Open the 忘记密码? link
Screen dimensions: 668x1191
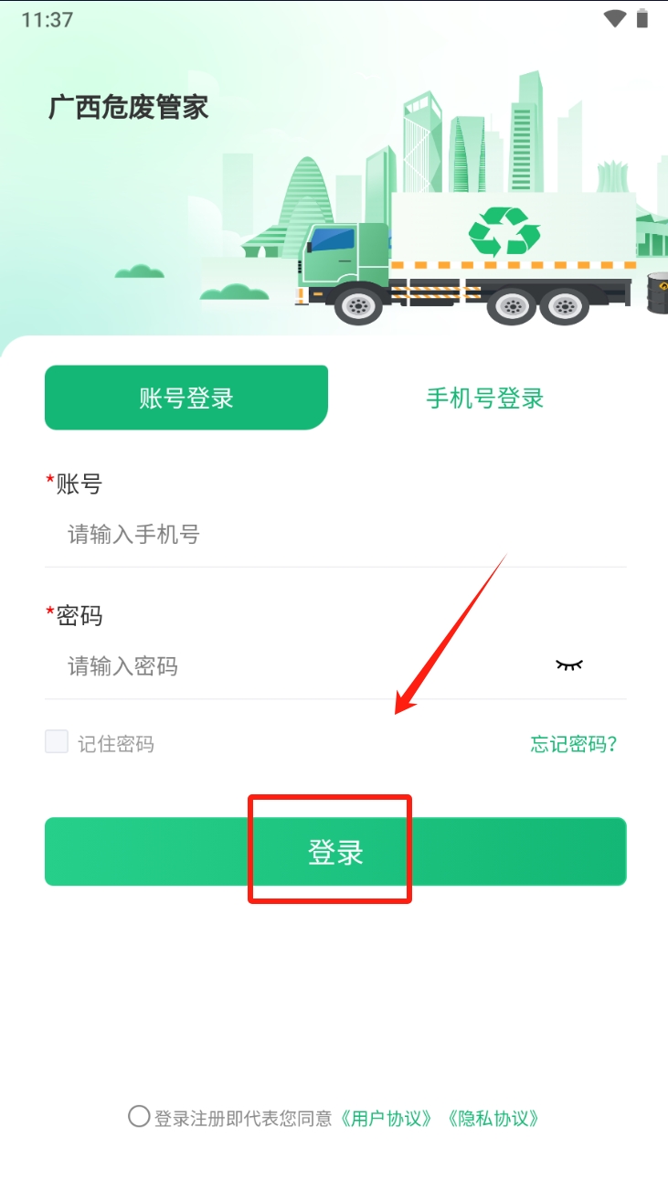pyautogui.click(x=574, y=744)
